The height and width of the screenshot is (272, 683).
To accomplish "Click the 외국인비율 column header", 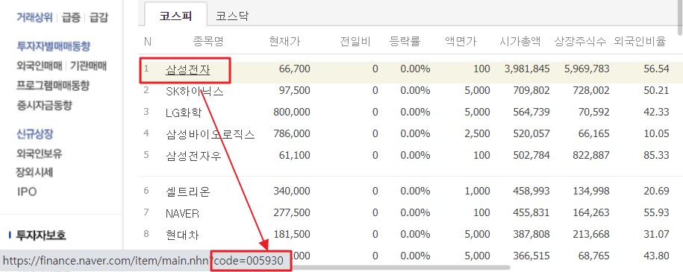I will coord(640,42).
